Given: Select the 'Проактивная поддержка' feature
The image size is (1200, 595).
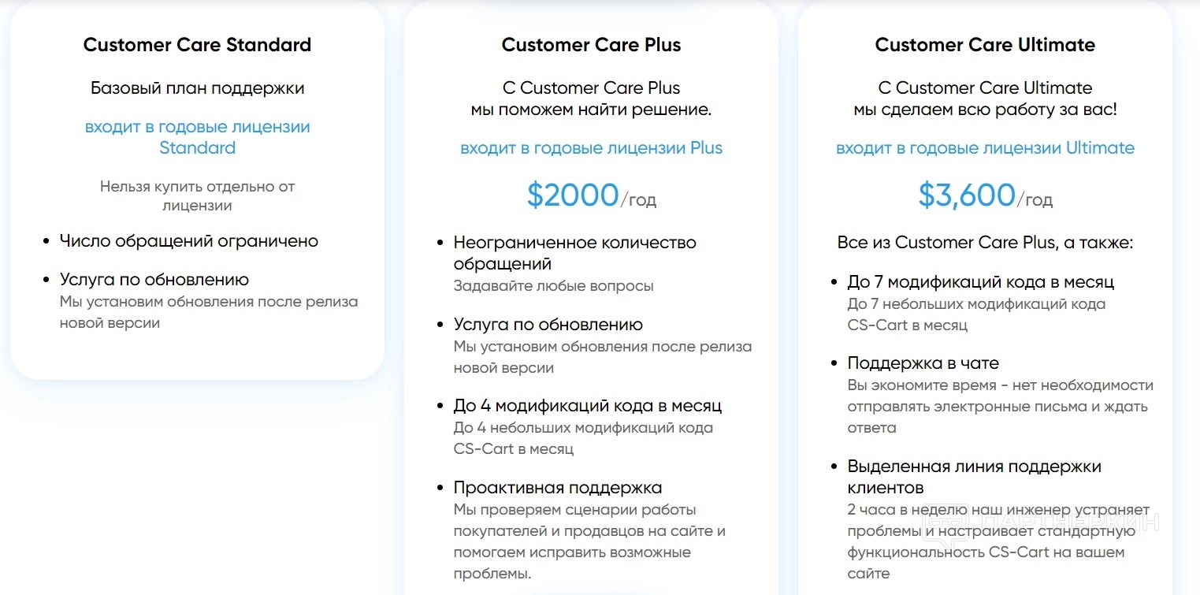Looking at the screenshot, I should click(x=558, y=488).
